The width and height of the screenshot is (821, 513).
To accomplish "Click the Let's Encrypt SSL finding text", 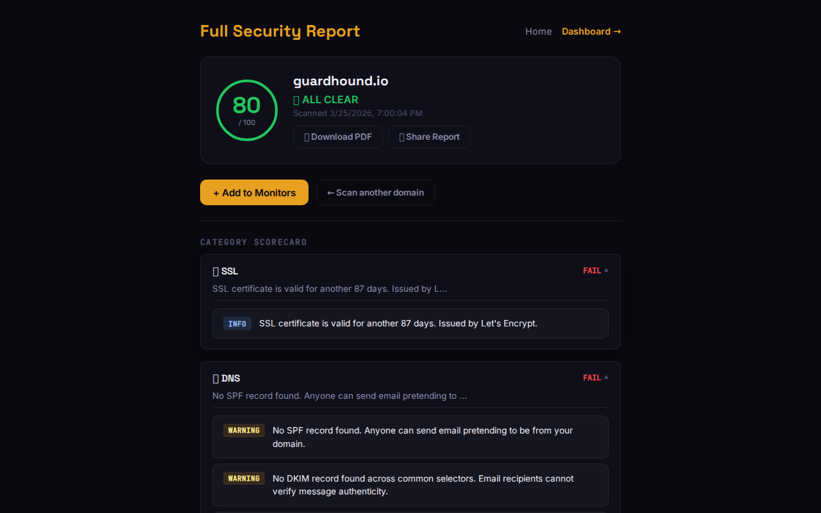I will coord(398,324).
